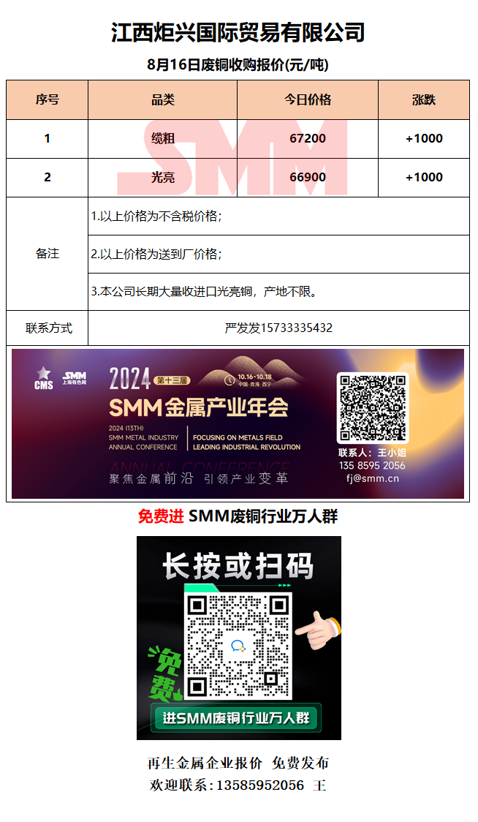Click the large WeChat group QR code
478x822 pixels.
pyautogui.click(x=238, y=647)
